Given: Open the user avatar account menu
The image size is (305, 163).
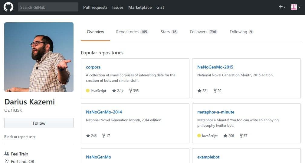Looking at the screenshot, I should (x=295, y=7).
